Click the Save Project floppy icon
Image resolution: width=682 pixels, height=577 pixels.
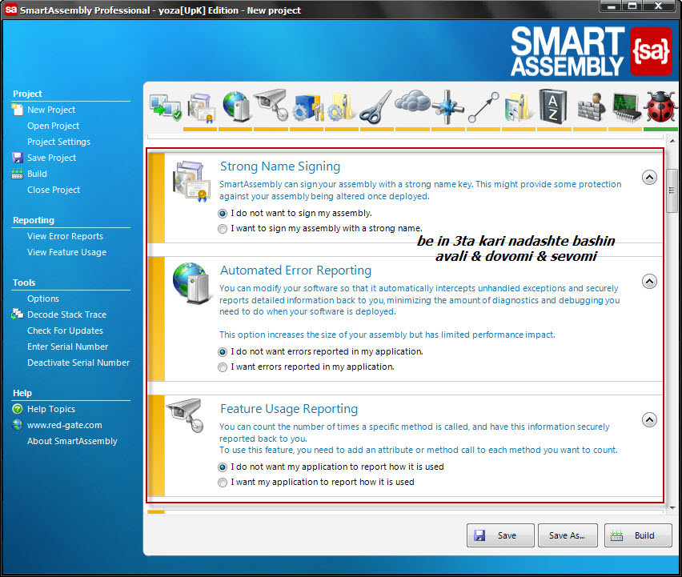click(x=18, y=158)
